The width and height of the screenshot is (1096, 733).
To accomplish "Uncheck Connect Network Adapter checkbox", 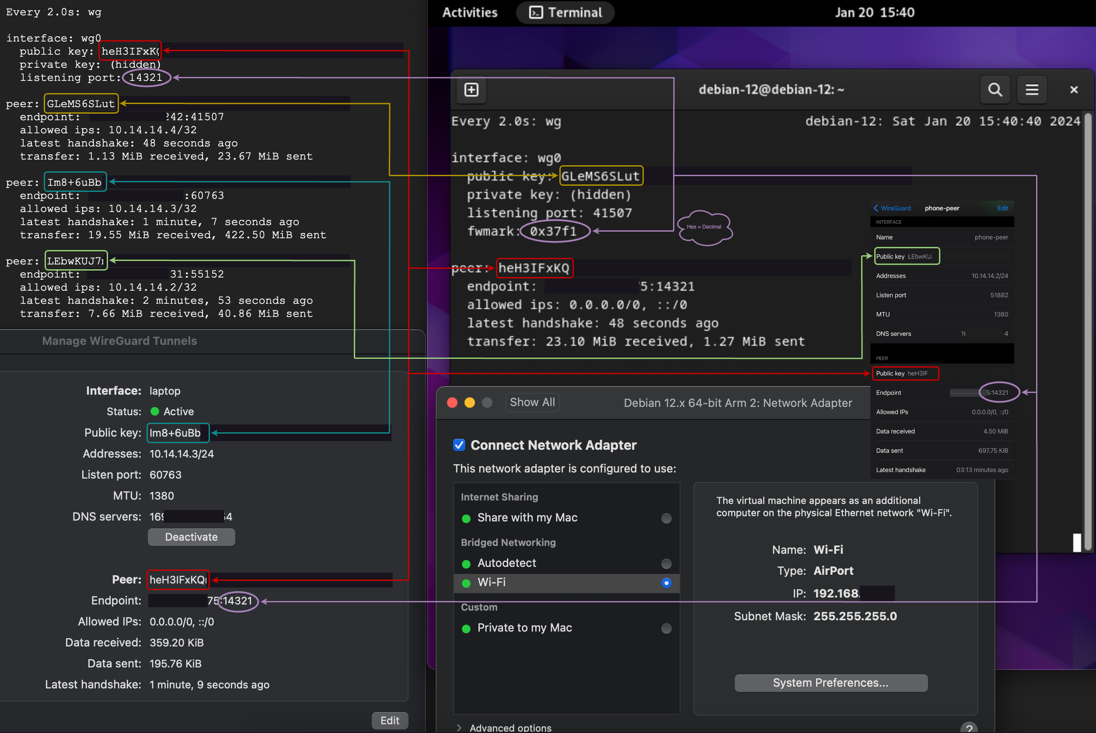I will tap(459, 445).
